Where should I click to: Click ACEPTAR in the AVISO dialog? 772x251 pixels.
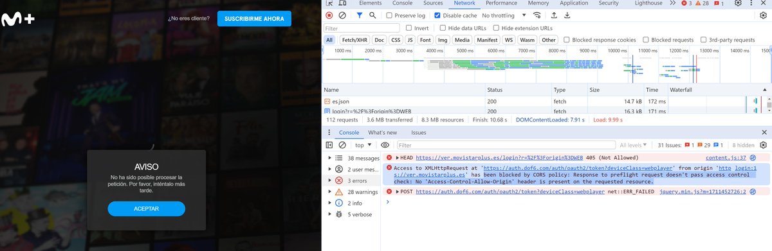click(146, 209)
